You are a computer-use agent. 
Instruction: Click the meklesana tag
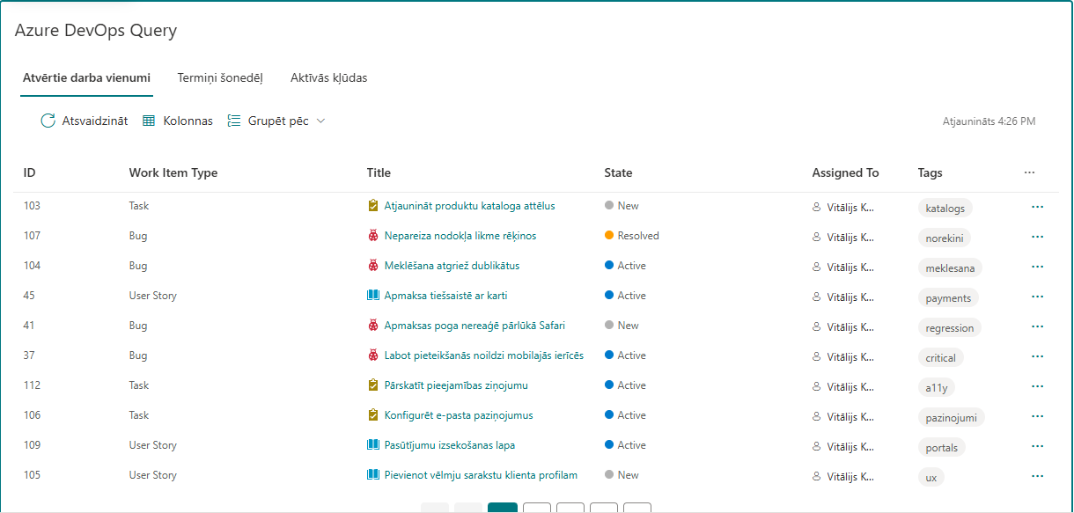(951, 268)
